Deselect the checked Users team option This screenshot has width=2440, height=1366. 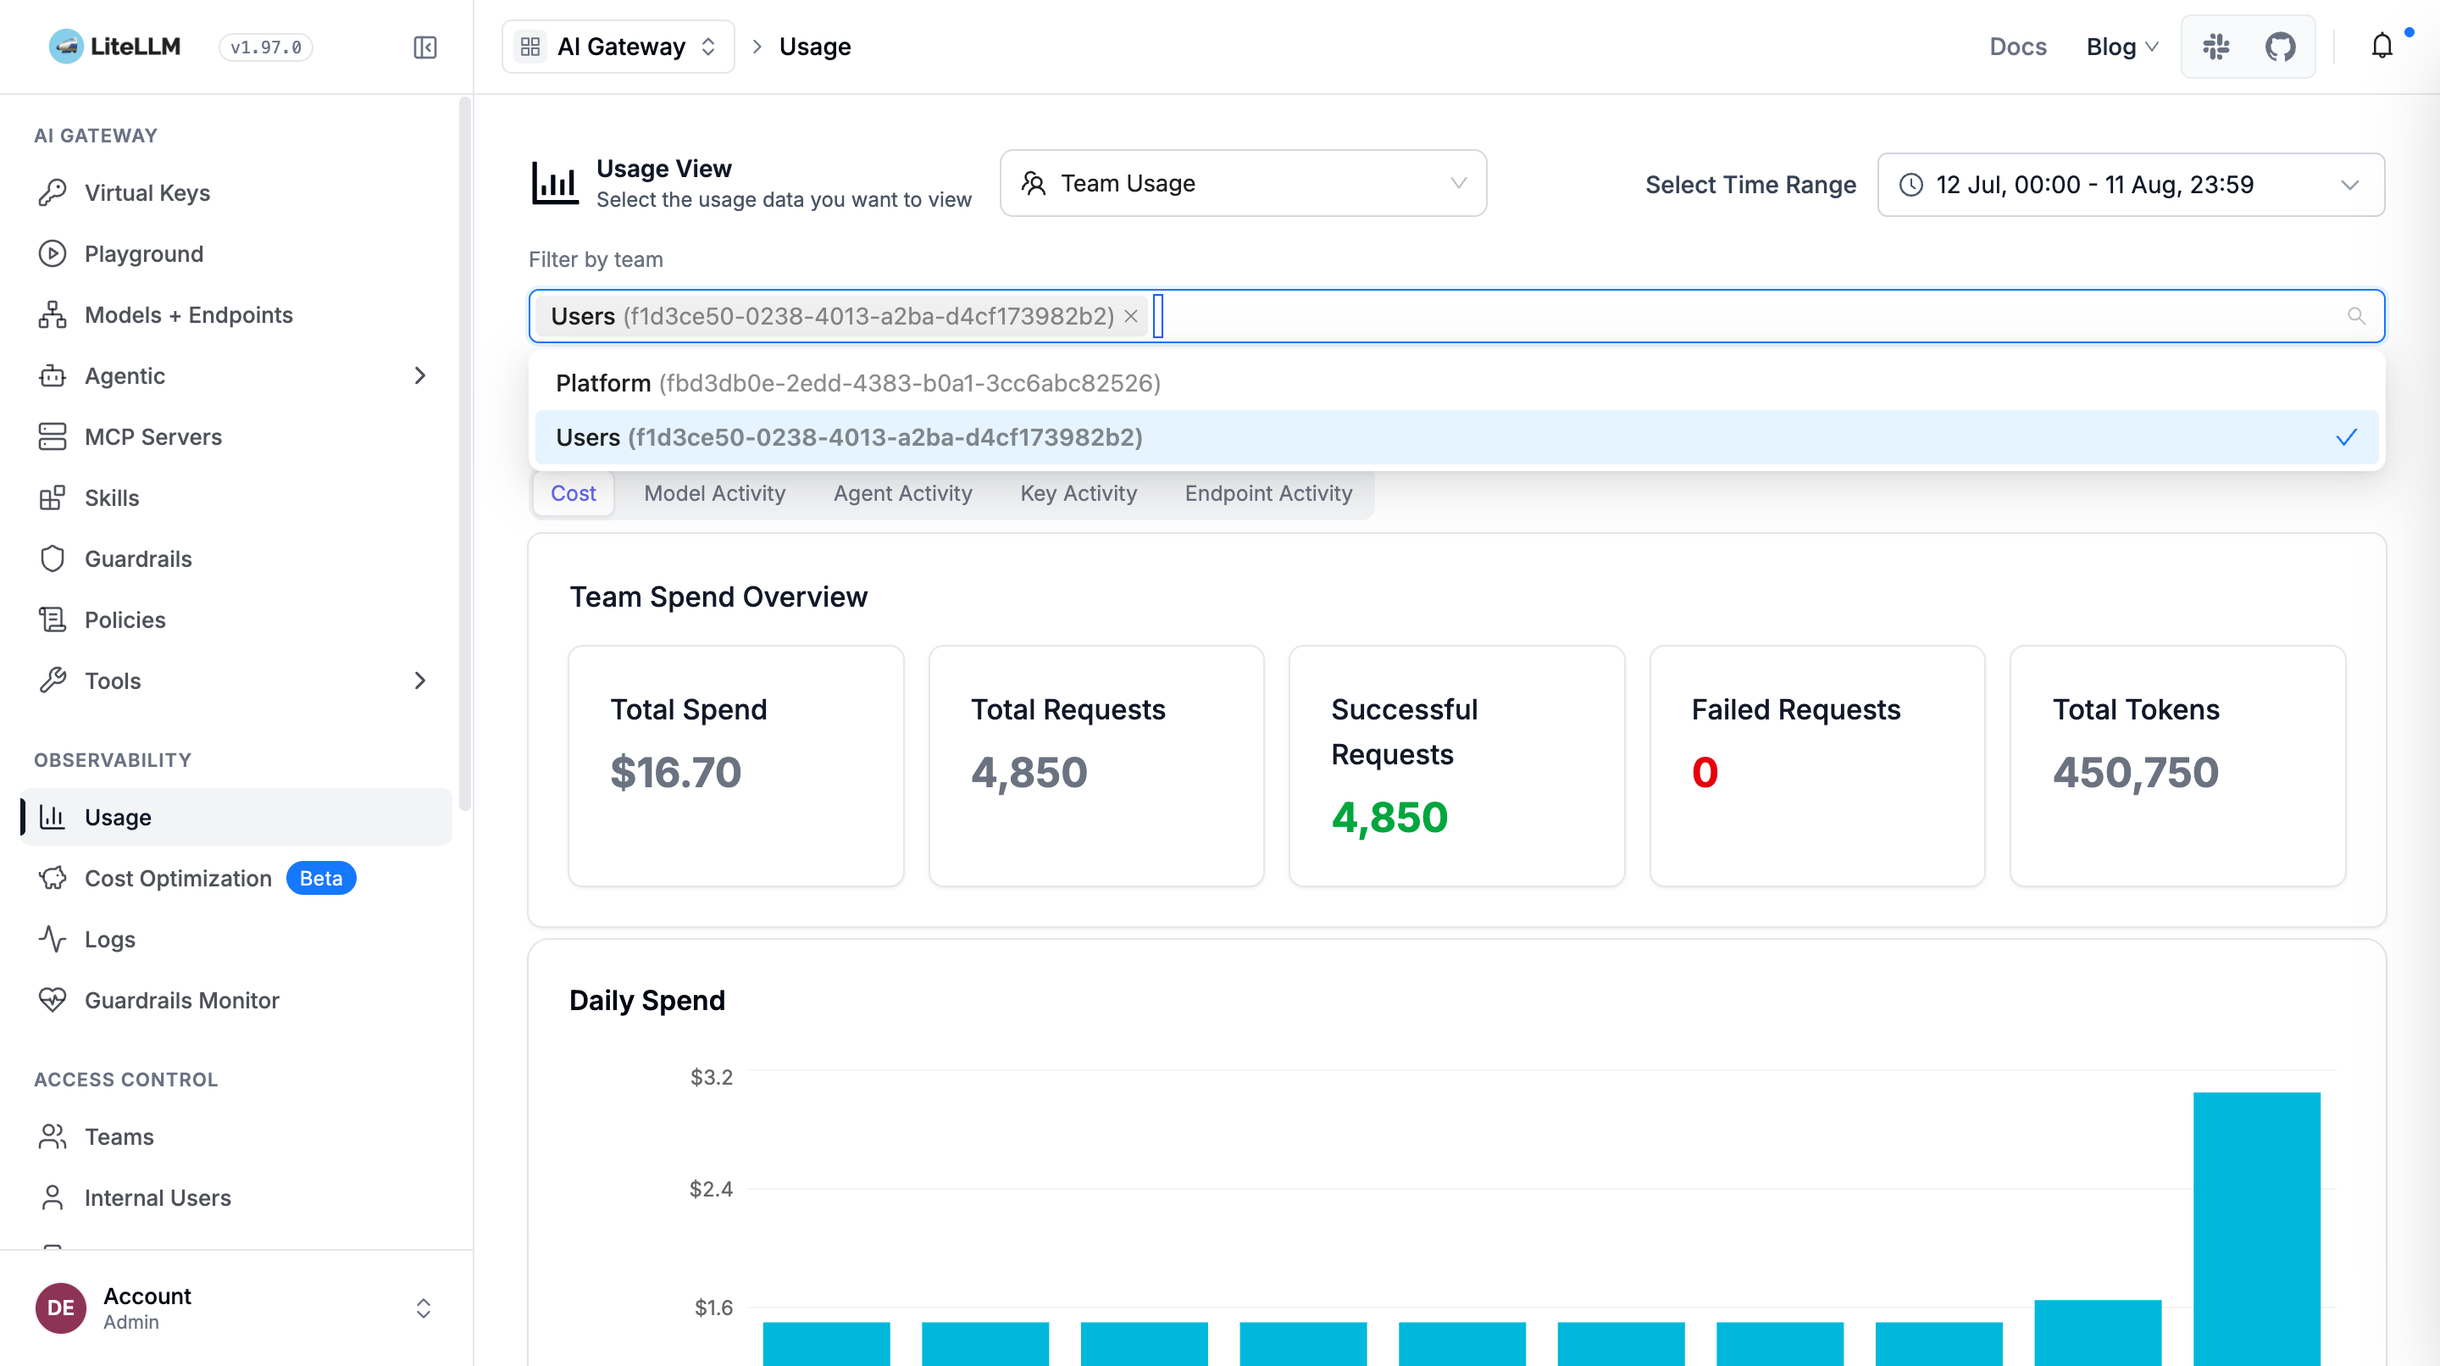[1457, 437]
